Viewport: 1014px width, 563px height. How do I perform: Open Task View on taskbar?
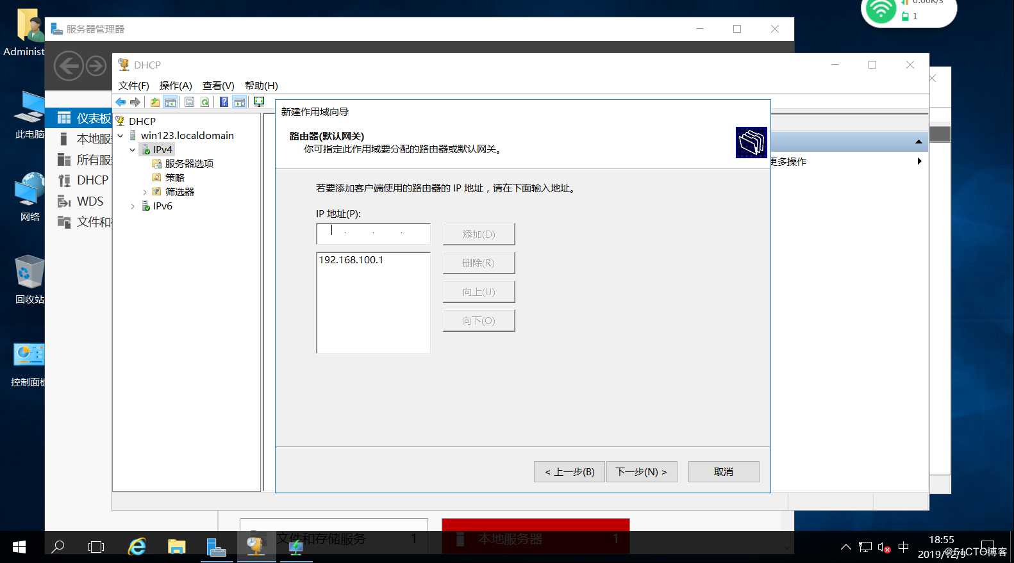96,547
